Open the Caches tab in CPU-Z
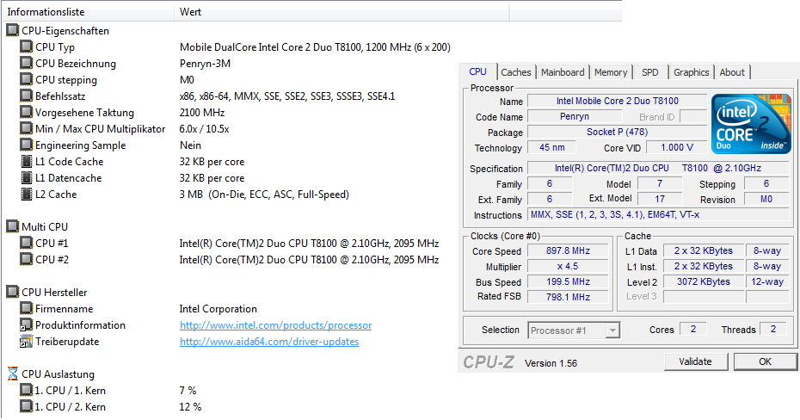800x420 pixels. [x=516, y=72]
